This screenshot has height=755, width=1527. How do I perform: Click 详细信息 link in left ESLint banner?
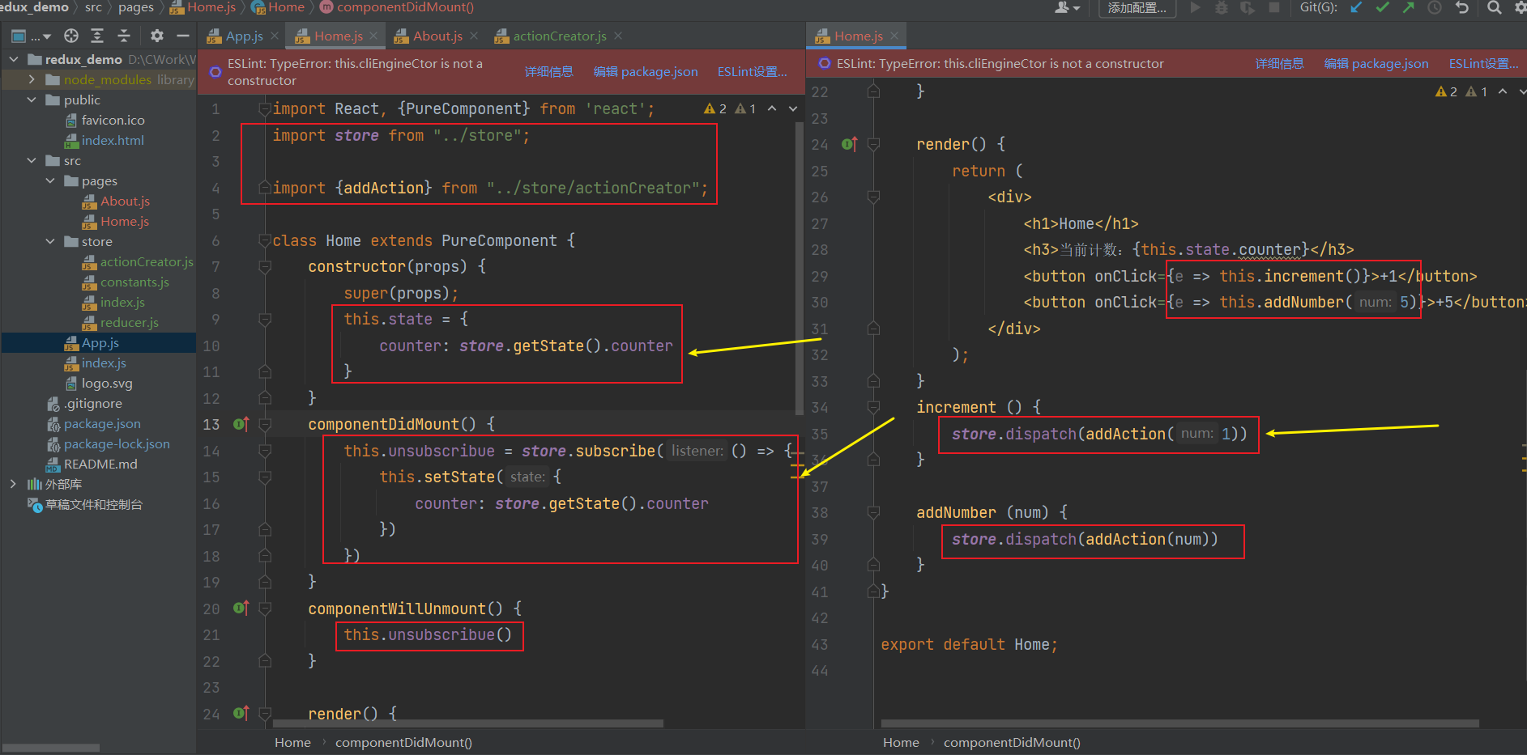(x=549, y=72)
